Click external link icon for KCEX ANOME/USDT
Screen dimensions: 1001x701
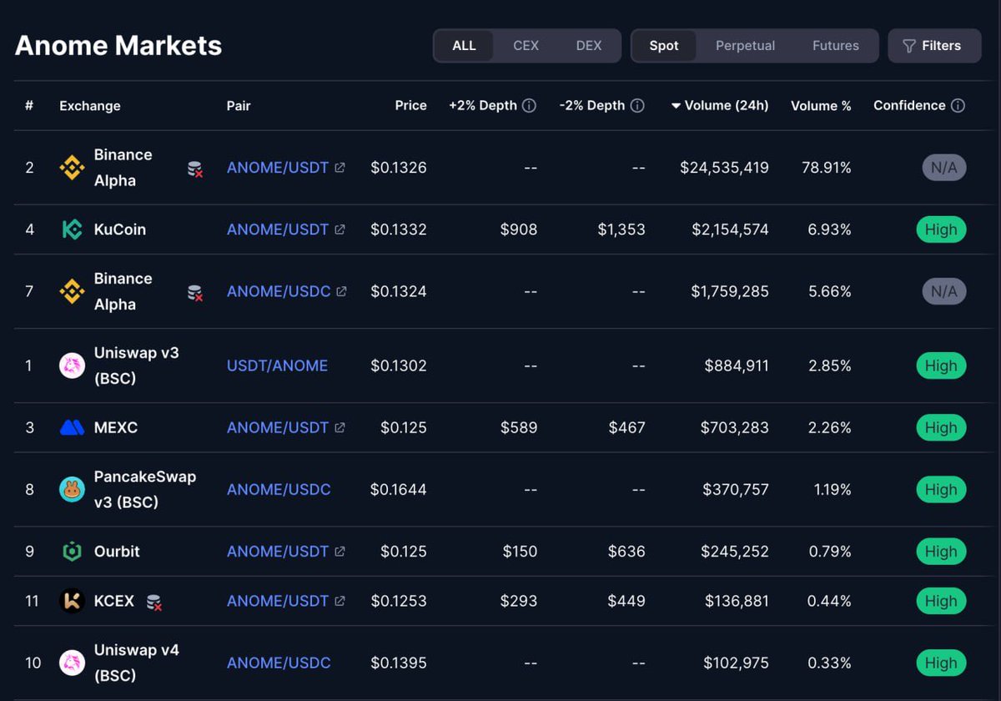(x=340, y=601)
